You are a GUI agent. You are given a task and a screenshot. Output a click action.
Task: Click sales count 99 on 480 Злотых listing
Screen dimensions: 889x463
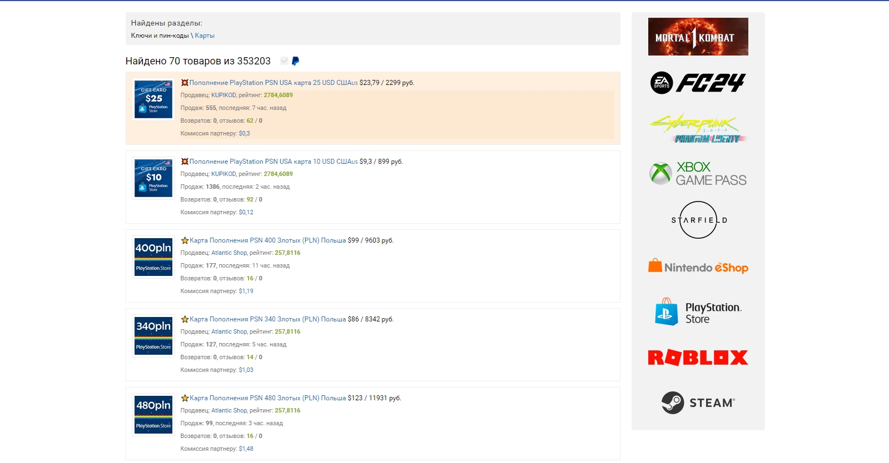[209, 424]
